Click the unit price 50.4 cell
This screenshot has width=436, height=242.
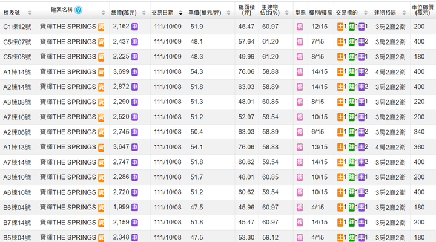point(197,132)
